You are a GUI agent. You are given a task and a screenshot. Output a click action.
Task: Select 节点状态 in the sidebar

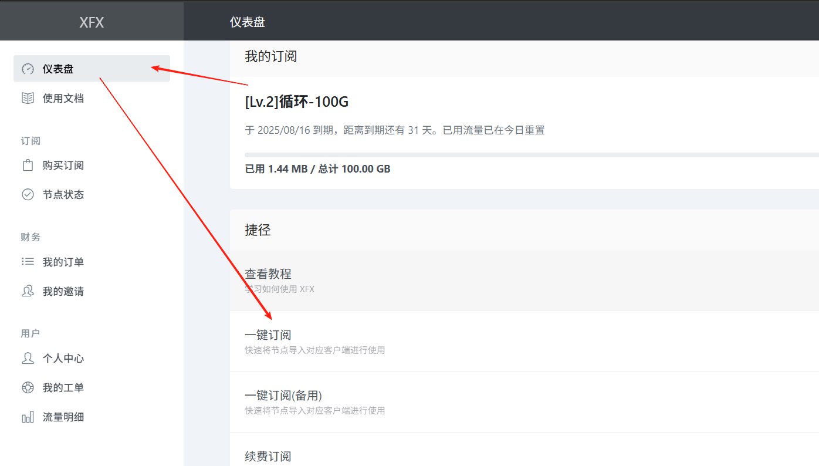tap(63, 194)
